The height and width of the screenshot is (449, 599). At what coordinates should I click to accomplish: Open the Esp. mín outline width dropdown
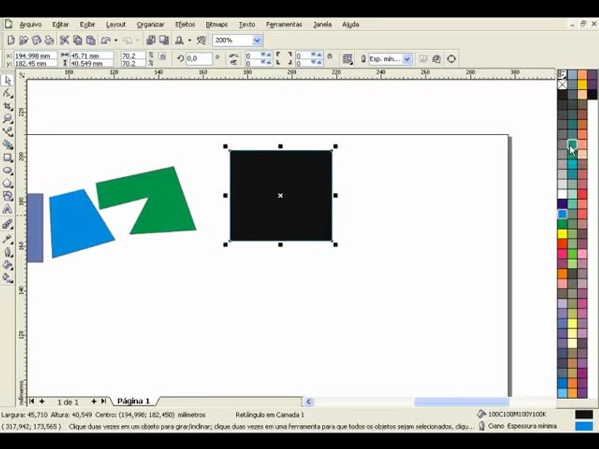pos(407,59)
